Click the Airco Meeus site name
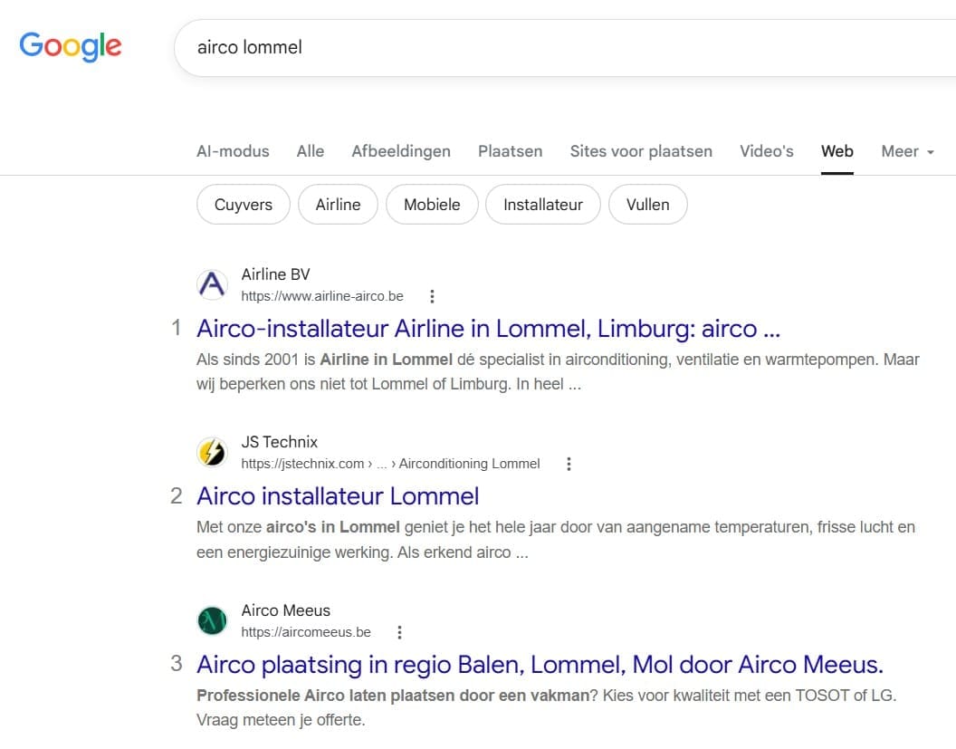This screenshot has width=956, height=749. point(286,610)
